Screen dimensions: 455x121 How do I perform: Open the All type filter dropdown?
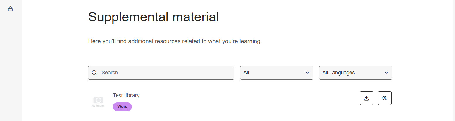[276, 73]
